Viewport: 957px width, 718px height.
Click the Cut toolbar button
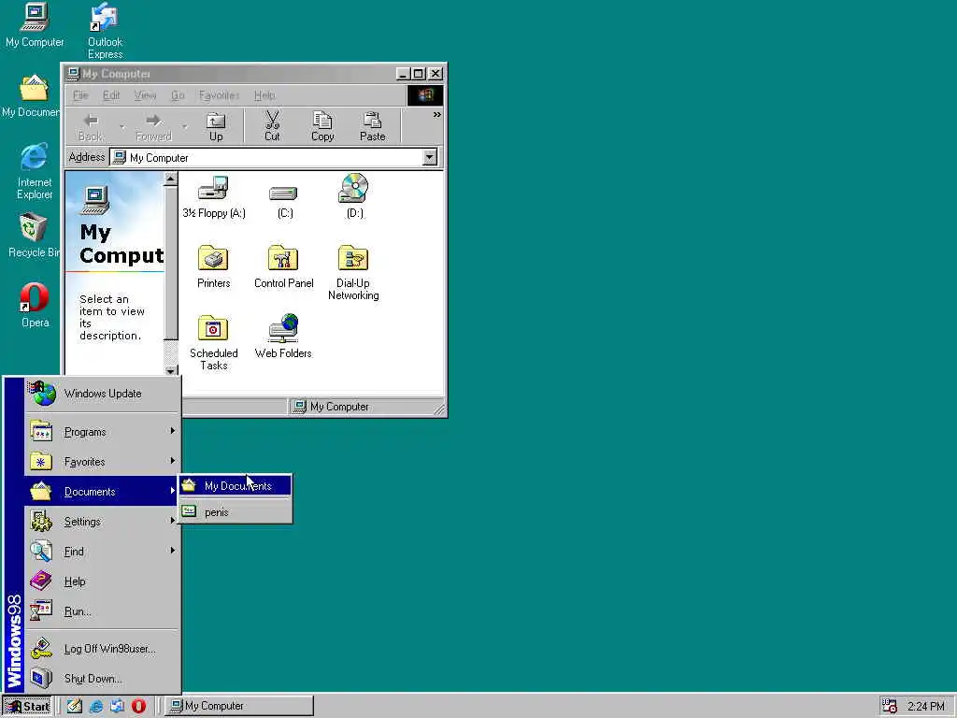pyautogui.click(x=272, y=126)
